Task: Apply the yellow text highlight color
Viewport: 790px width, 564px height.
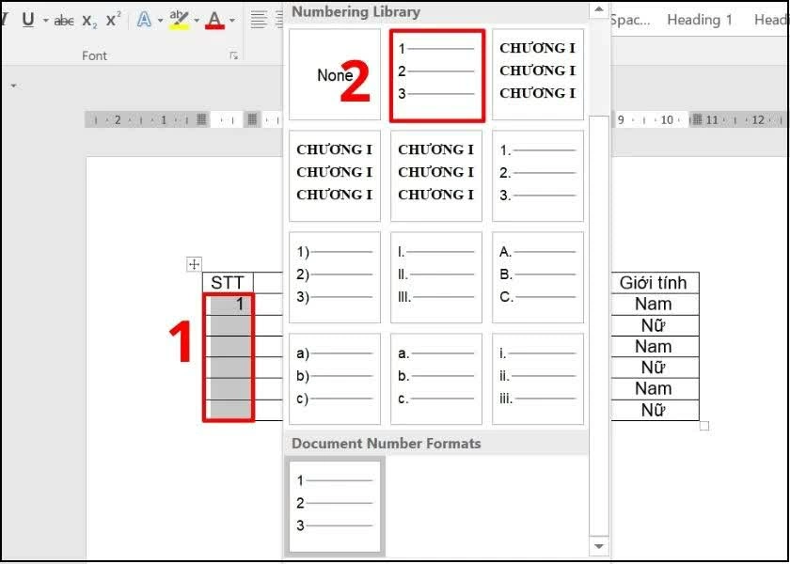Action: pos(179,20)
